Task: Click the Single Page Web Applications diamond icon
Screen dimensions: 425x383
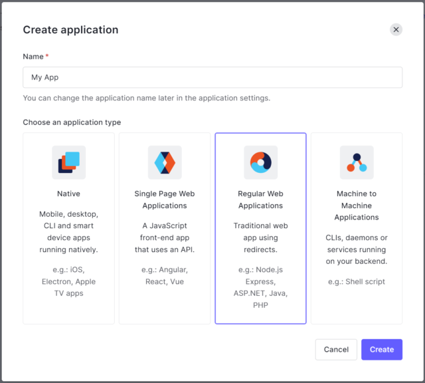Action: pos(165,162)
